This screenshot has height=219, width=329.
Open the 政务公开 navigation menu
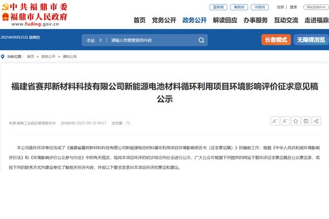[x=194, y=20]
